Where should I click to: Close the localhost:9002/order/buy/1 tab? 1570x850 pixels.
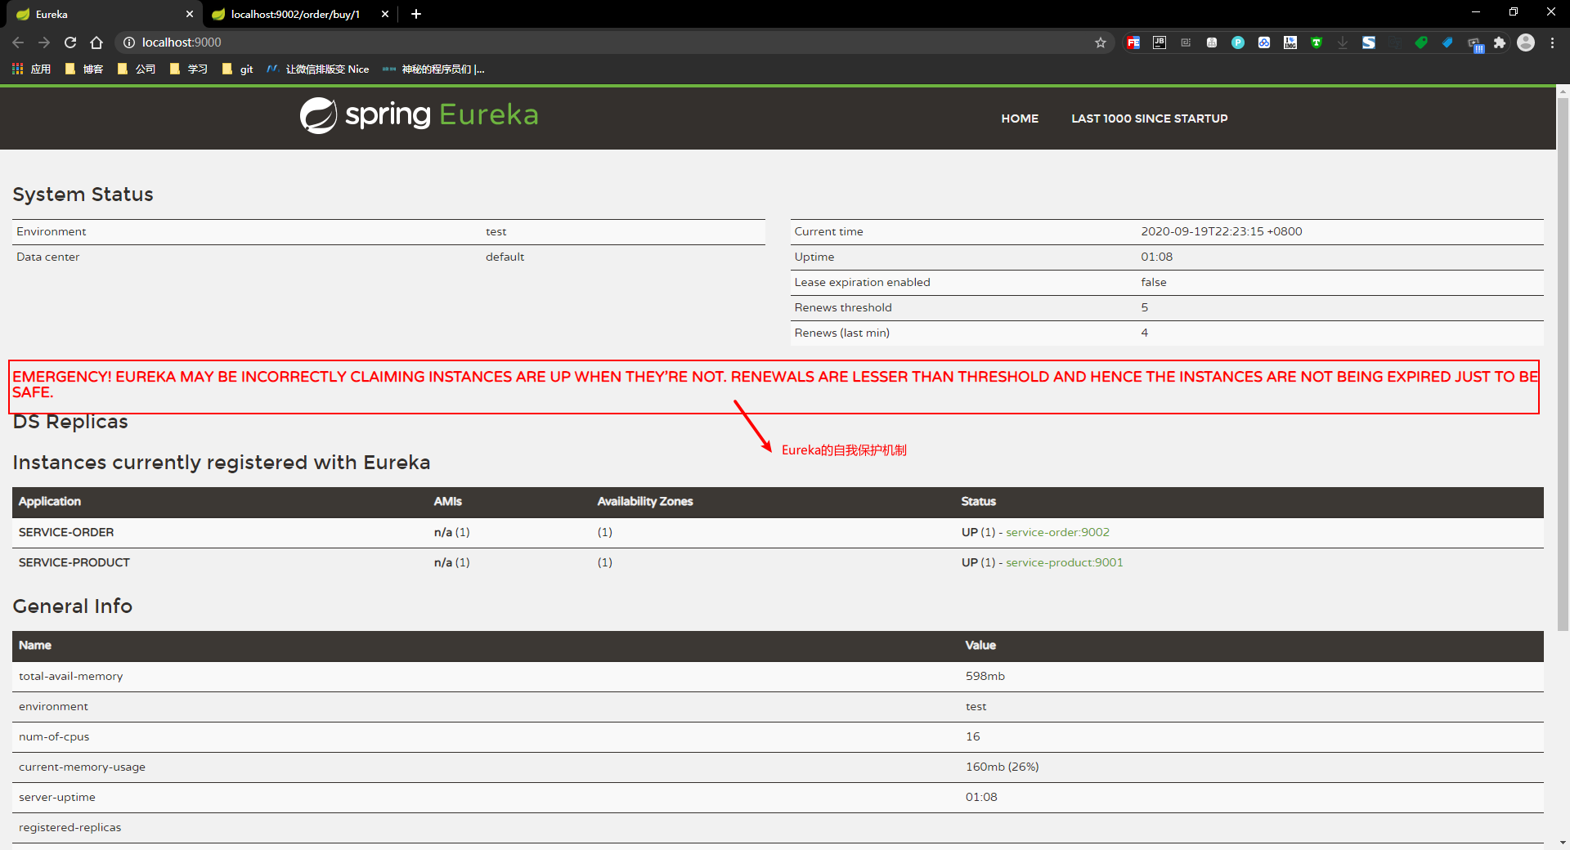click(385, 14)
